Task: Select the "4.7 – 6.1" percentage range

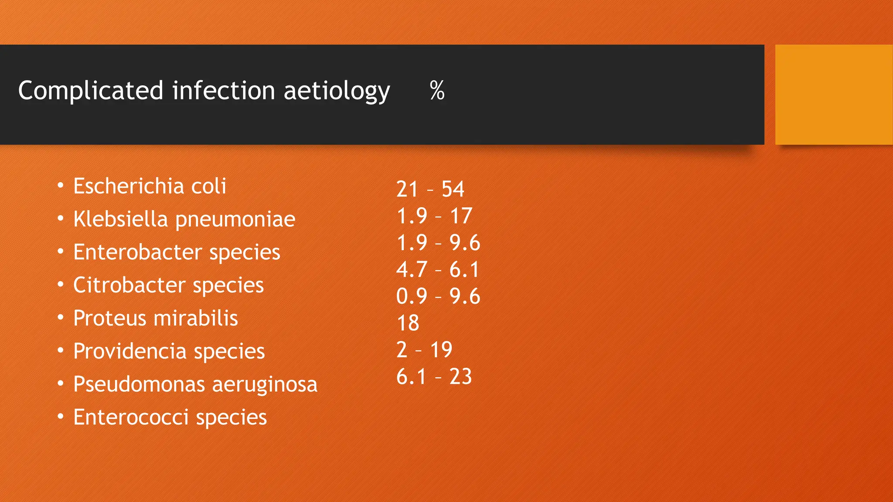Action: (438, 270)
